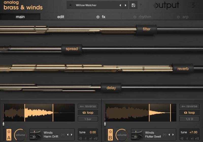Favorite the Willow Watcher preset with star
The image size is (203, 142).
click(x=71, y=5)
